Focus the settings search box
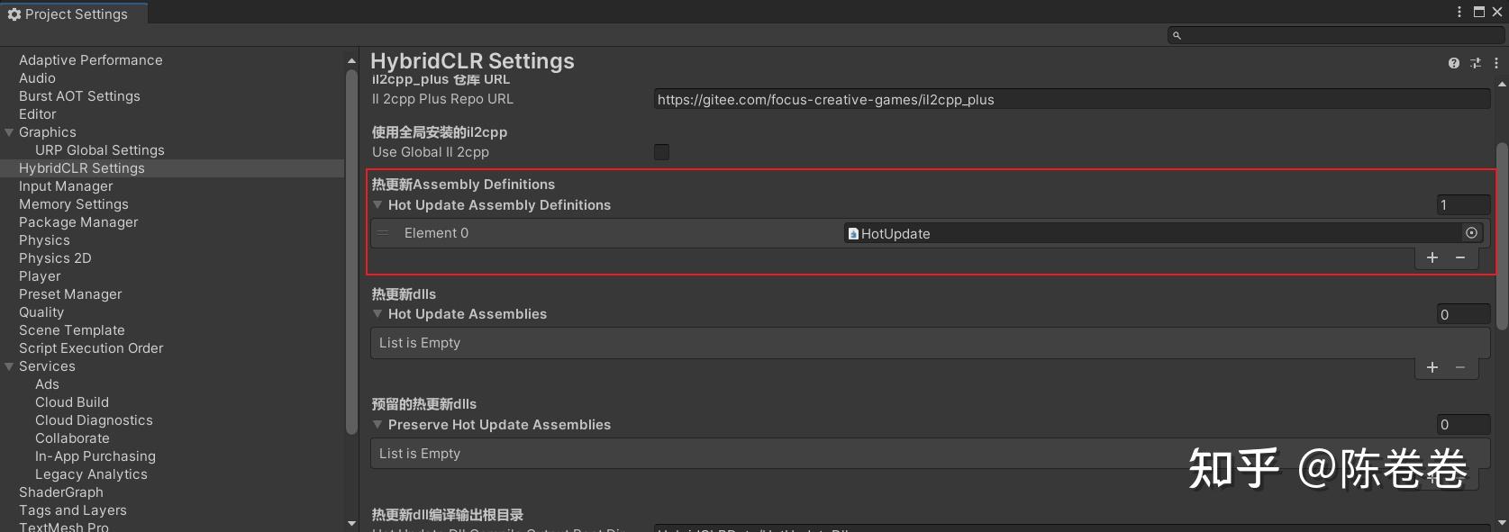The height and width of the screenshot is (532, 1509). pos(1338,35)
